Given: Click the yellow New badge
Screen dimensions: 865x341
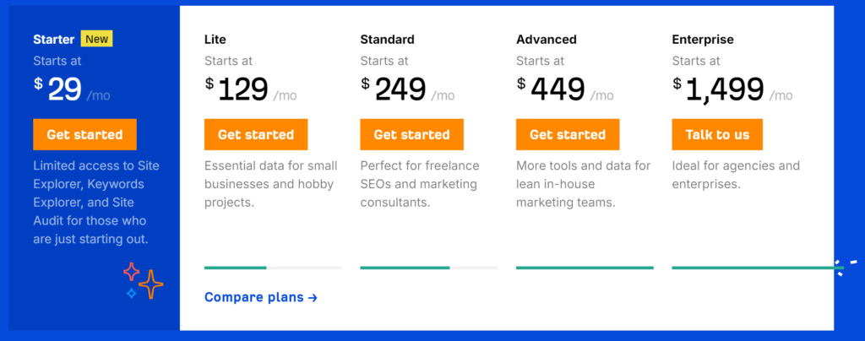Looking at the screenshot, I should tap(96, 39).
